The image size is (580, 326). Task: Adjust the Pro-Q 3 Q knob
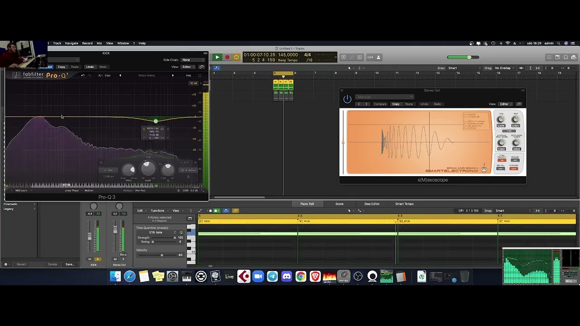pos(168,169)
